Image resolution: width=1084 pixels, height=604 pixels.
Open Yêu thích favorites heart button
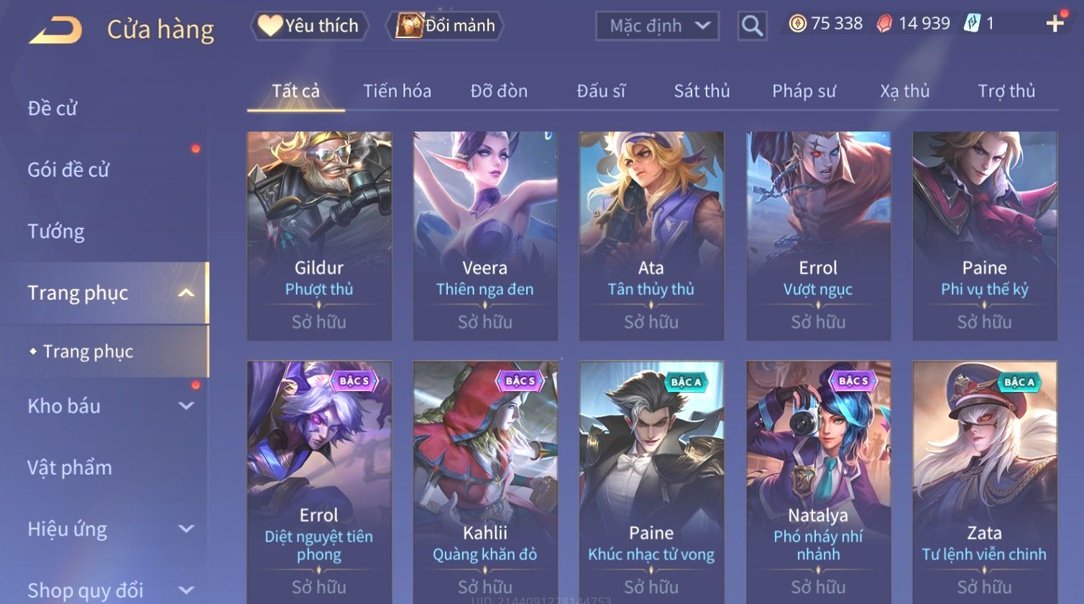point(309,26)
